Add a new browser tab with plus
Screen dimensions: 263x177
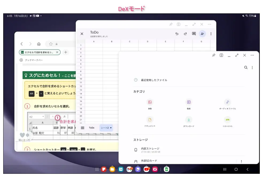tap(65, 52)
